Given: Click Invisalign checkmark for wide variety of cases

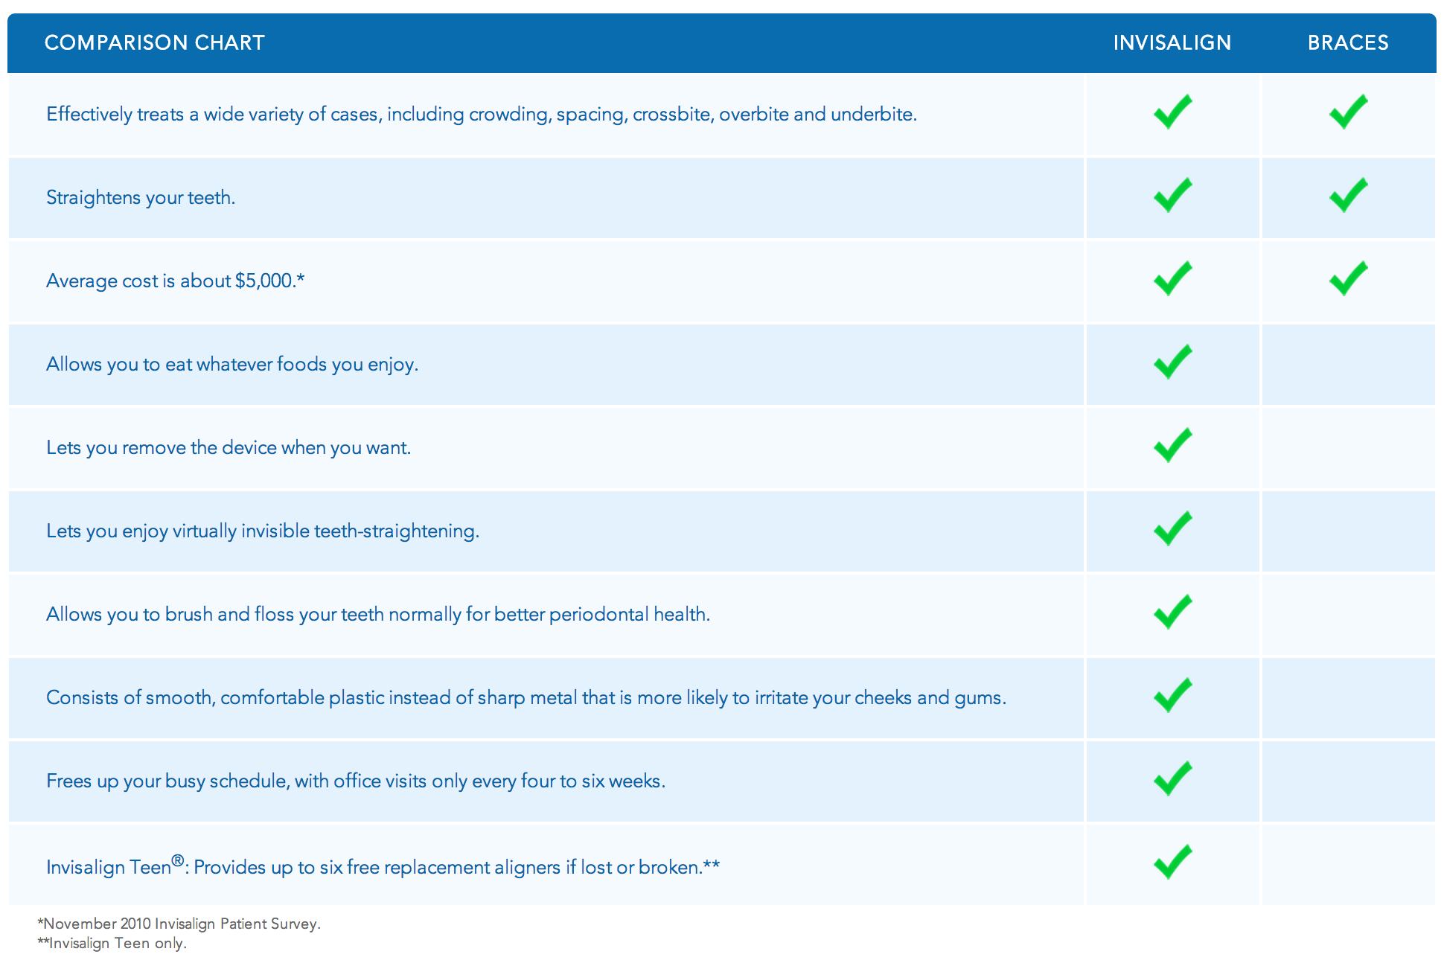Looking at the screenshot, I should point(1172,112).
